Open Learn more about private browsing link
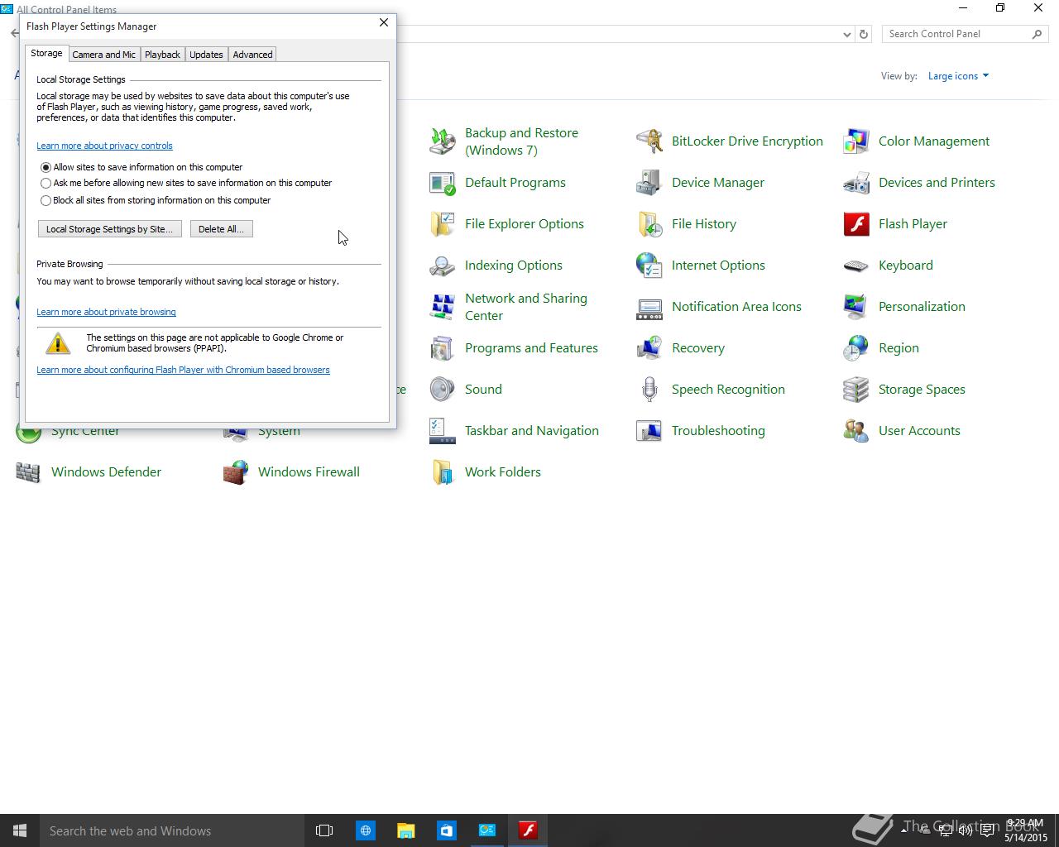The width and height of the screenshot is (1059, 847). (106, 312)
